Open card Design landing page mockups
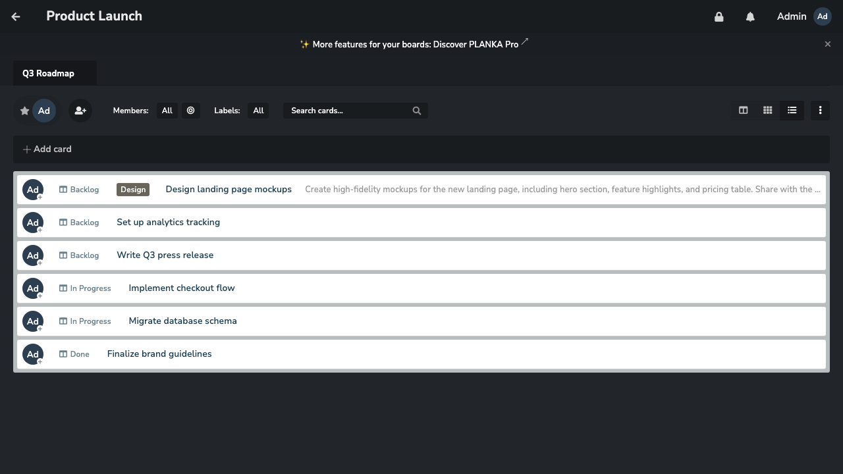 tap(229, 190)
